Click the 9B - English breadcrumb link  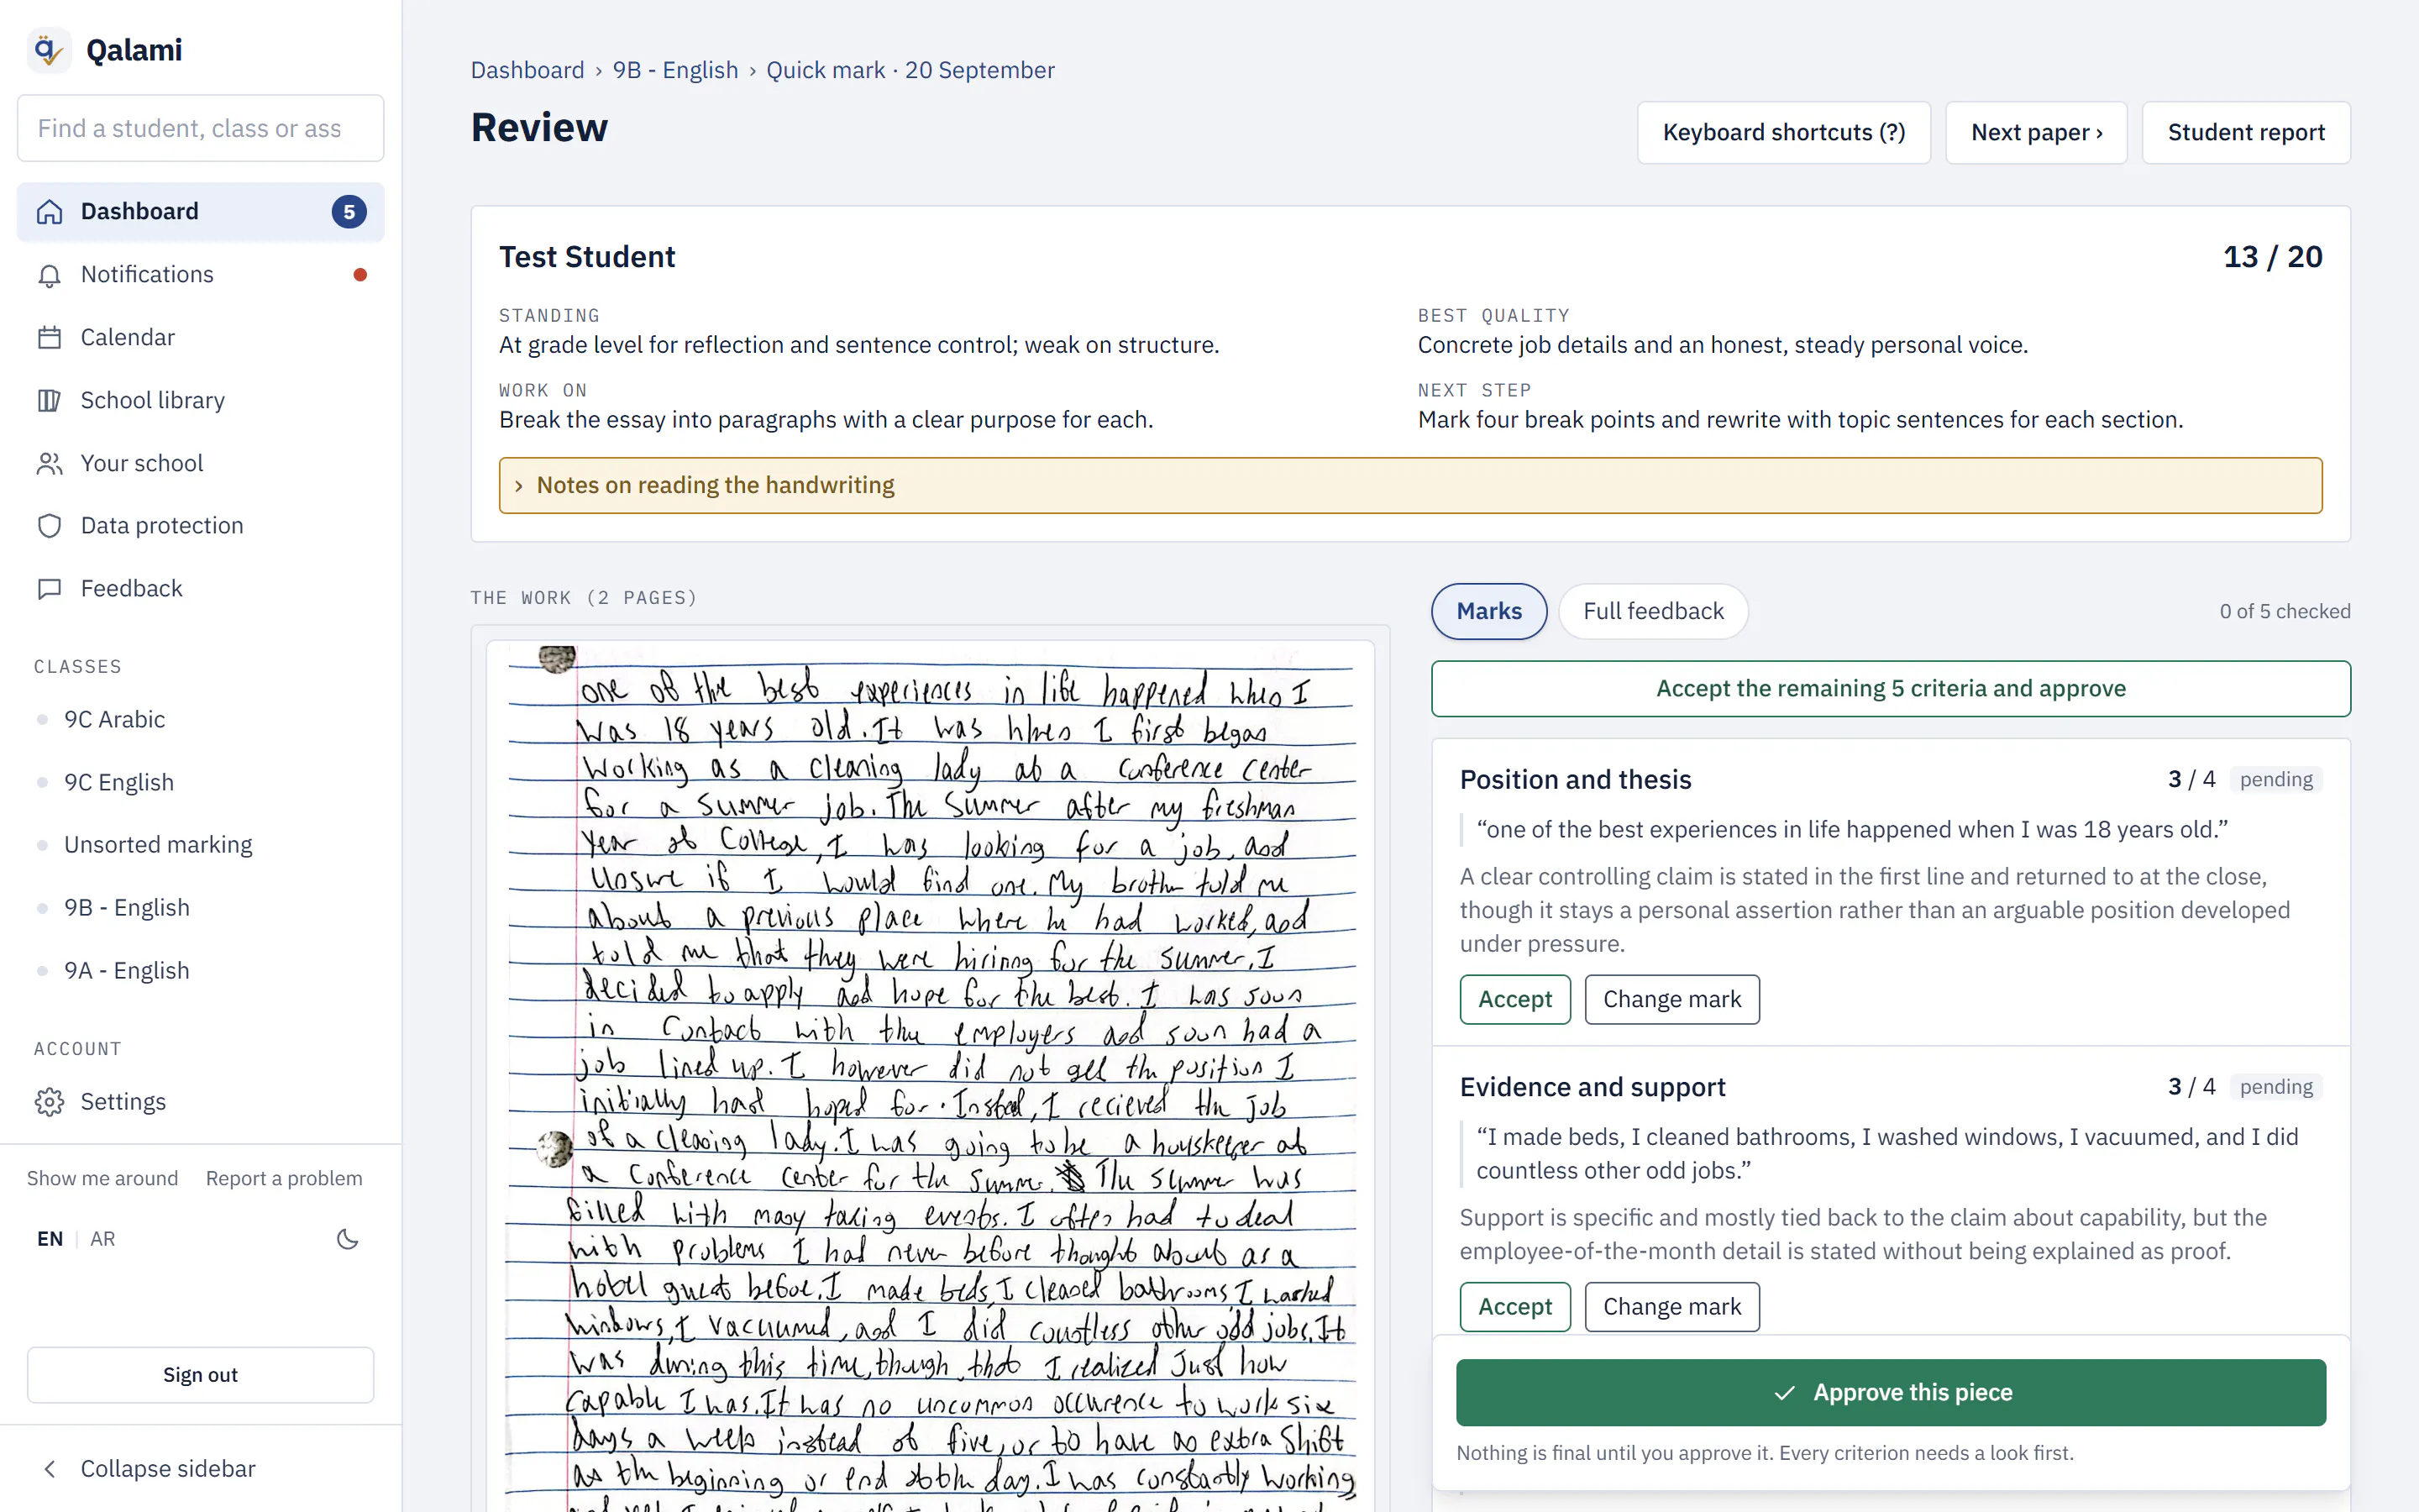coord(674,70)
